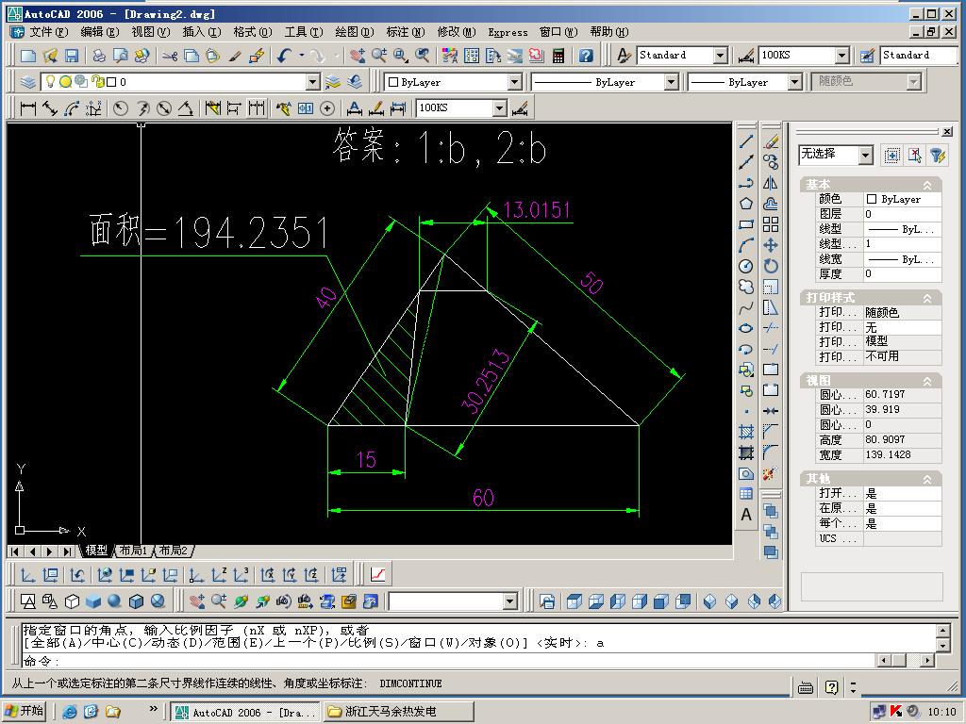This screenshot has width=966, height=724.
Task: Open the color control ByLayer dropdown
Action: coord(515,82)
